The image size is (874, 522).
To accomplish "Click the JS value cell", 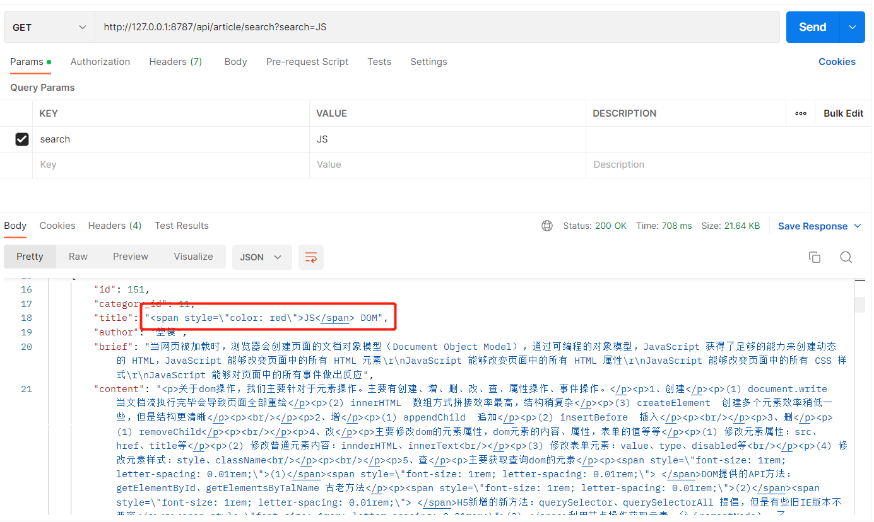I will point(447,139).
